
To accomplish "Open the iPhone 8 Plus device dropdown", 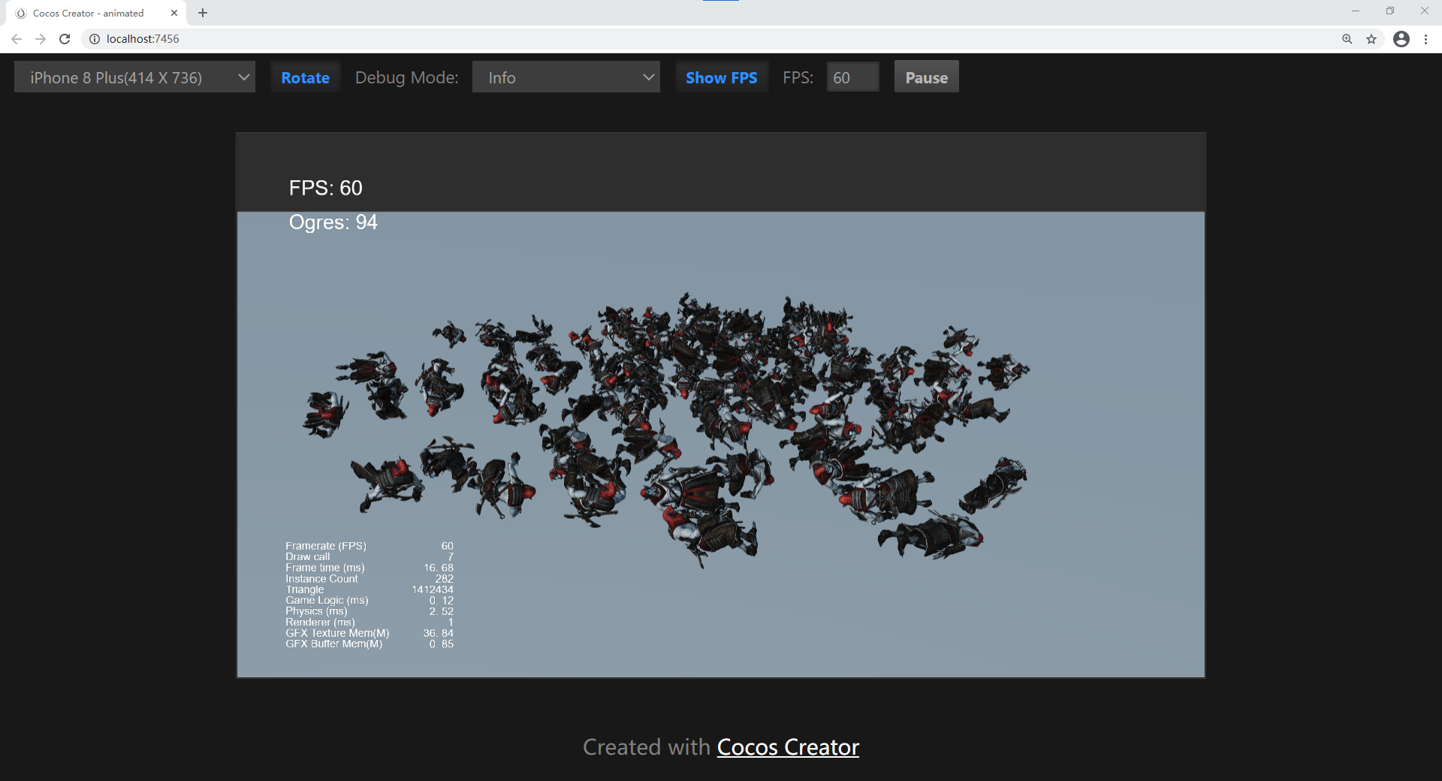I will [x=134, y=77].
